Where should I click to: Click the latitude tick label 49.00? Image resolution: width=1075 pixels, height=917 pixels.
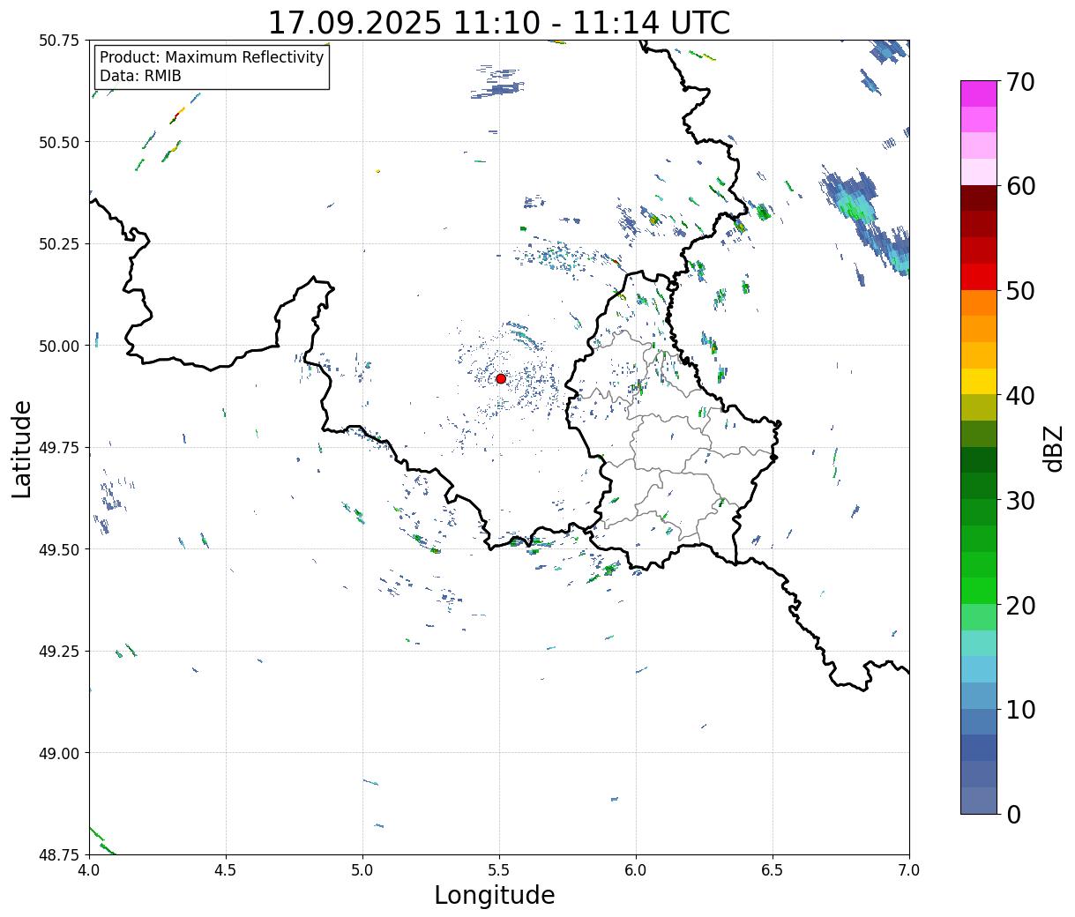click(59, 753)
